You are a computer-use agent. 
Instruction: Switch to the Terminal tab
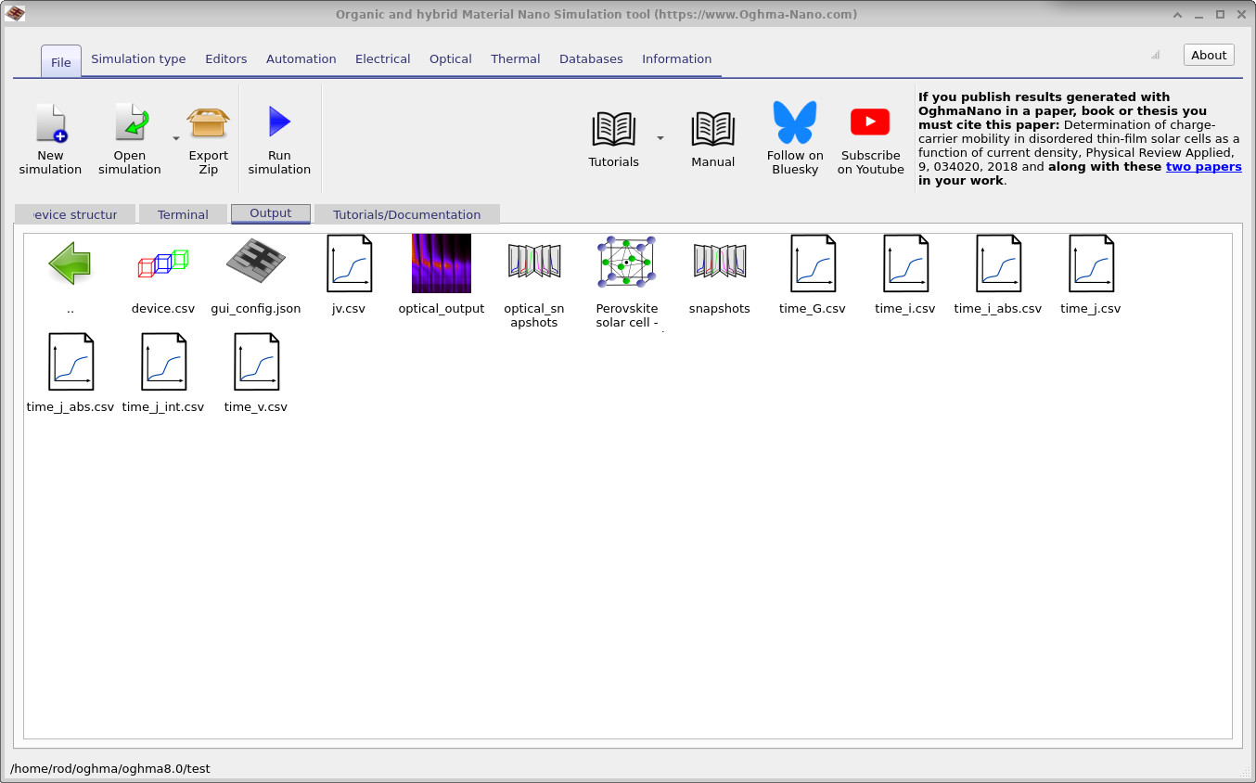(183, 213)
